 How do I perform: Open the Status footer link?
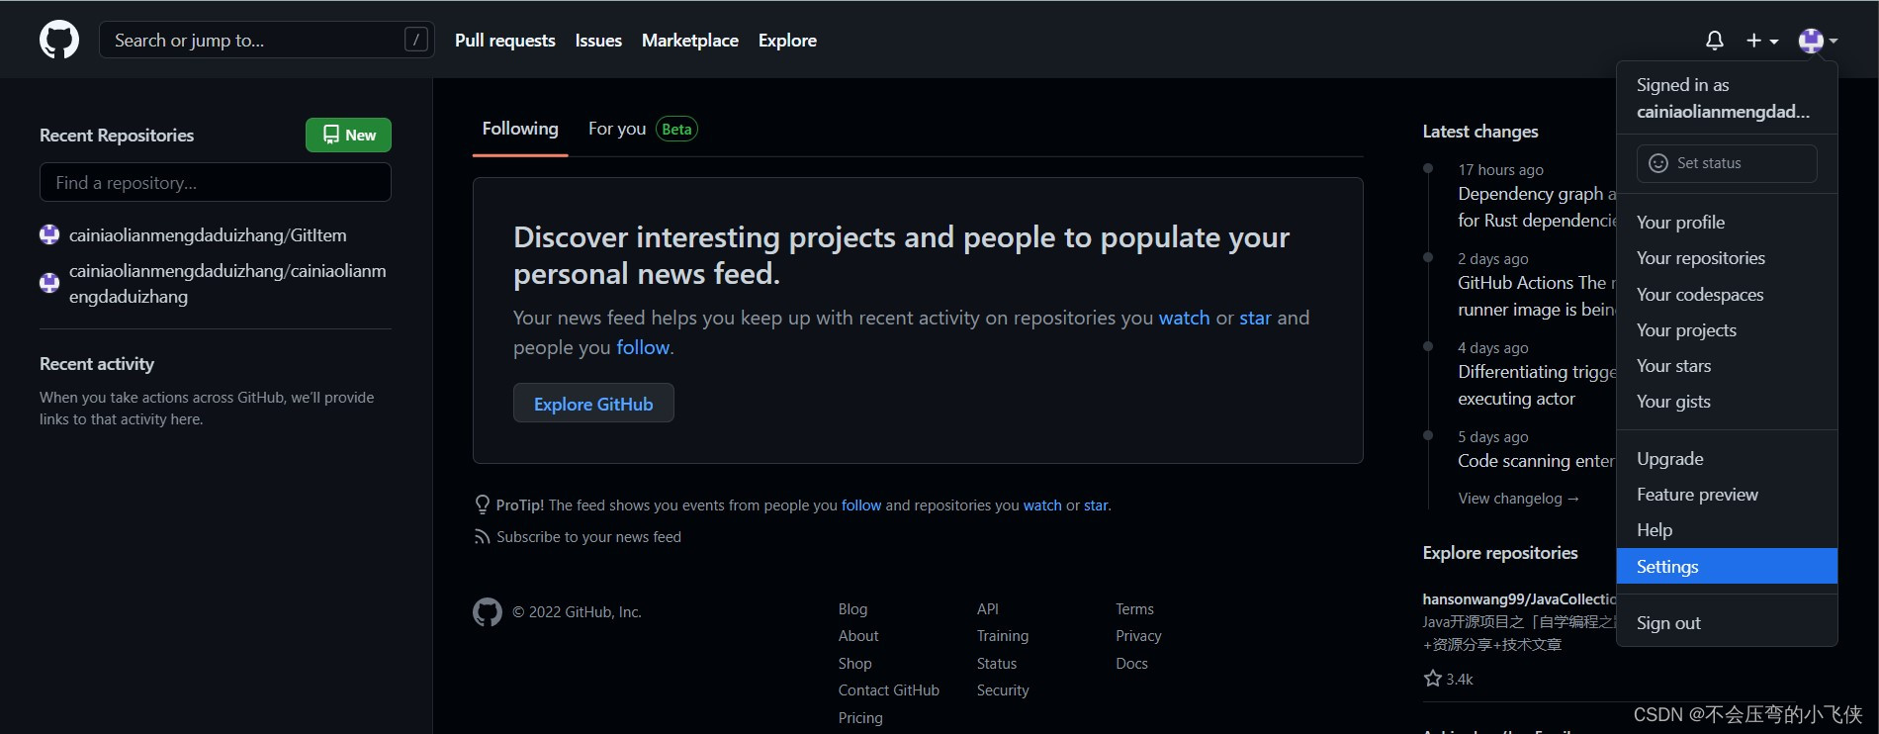point(997,664)
